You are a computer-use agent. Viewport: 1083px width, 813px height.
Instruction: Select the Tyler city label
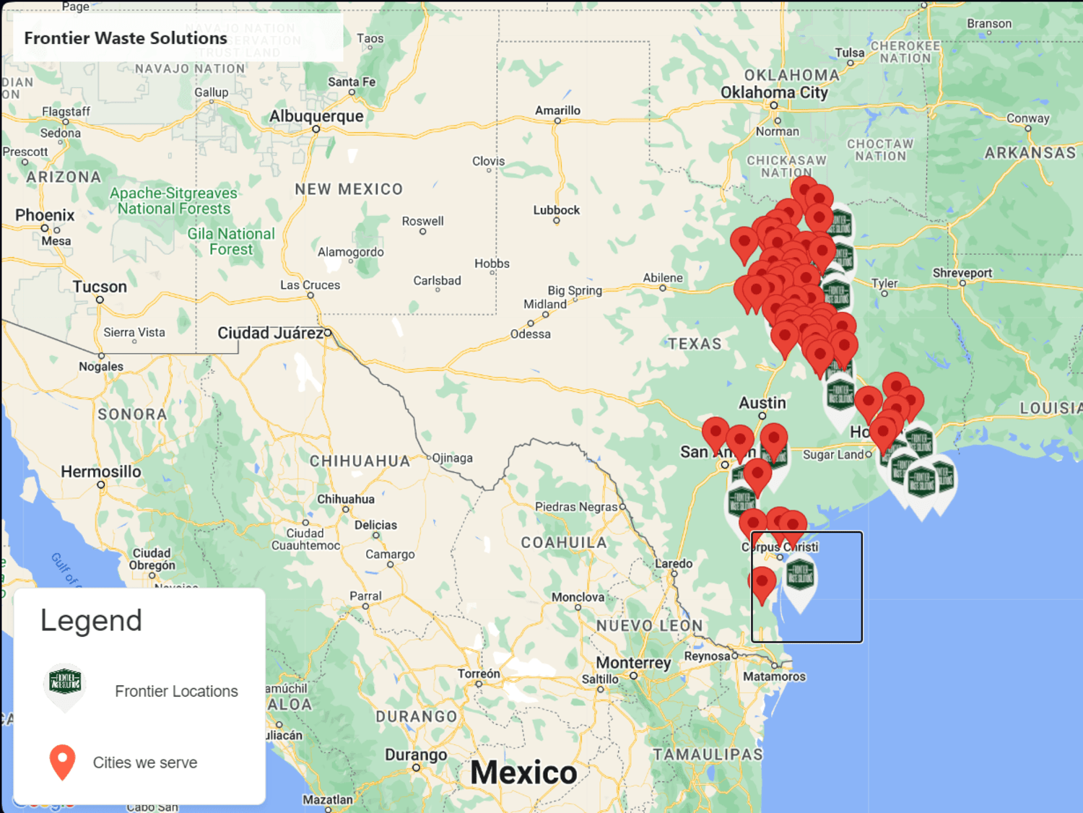tap(884, 283)
